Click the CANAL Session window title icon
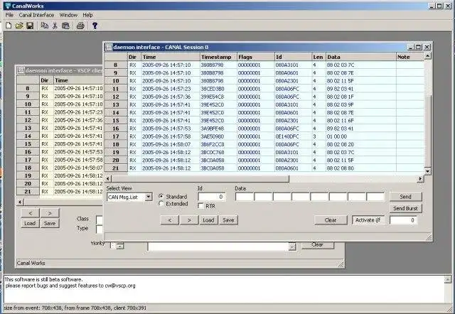This screenshot has height=314, width=455. [x=109, y=47]
